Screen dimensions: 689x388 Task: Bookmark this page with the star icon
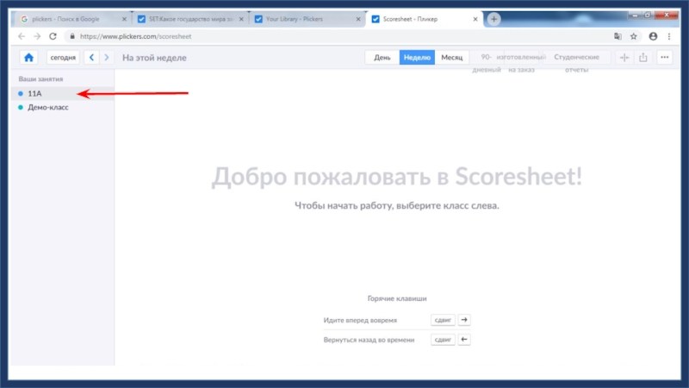(634, 36)
